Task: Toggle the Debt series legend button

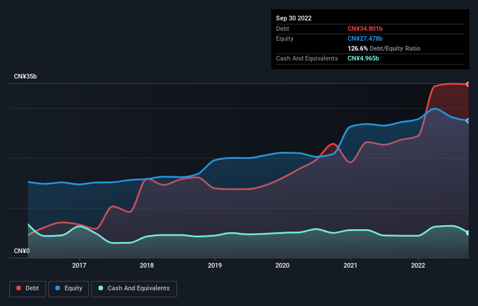Action: pyautogui.click(x=28, y=289)
